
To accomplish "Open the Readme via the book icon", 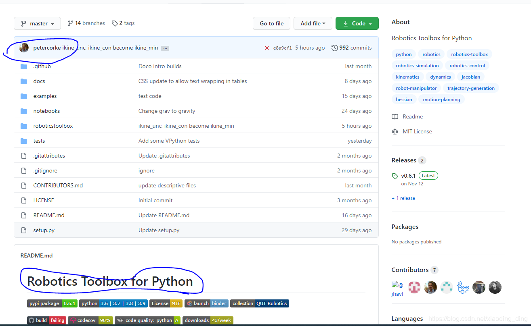I will coord(395,116).
